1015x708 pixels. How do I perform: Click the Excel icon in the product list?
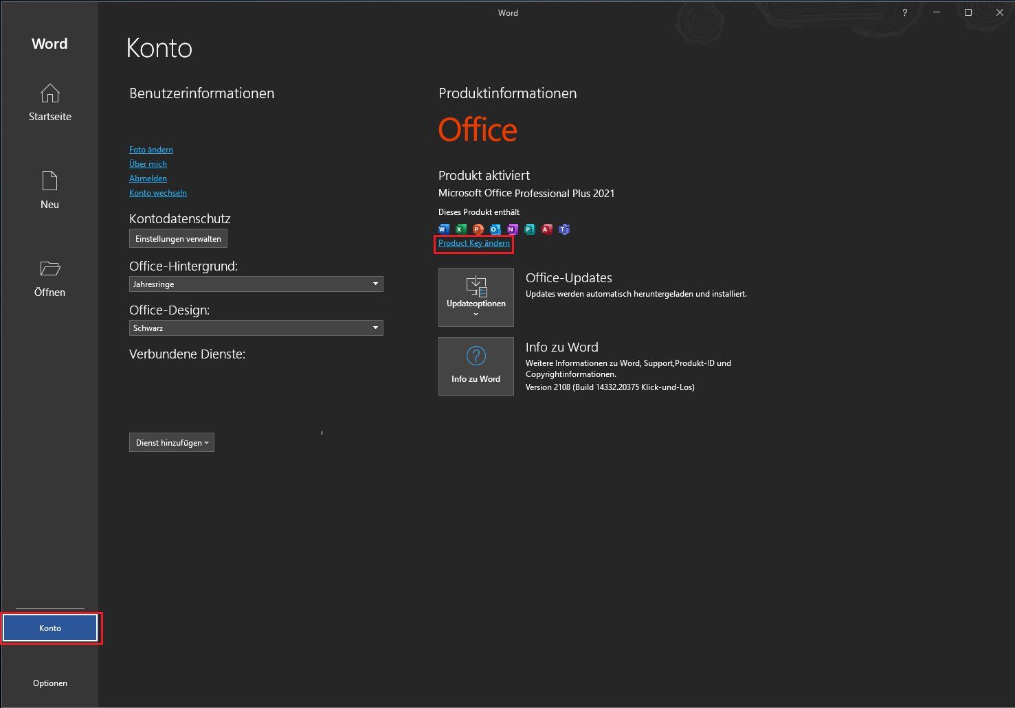[460, 229]
